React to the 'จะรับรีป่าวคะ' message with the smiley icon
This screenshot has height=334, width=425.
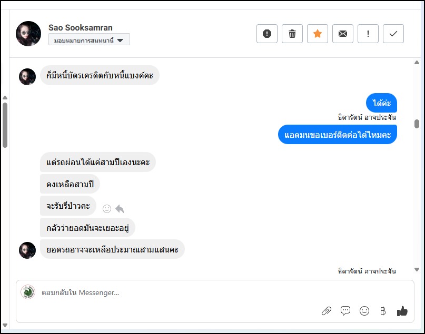[107, 209]
